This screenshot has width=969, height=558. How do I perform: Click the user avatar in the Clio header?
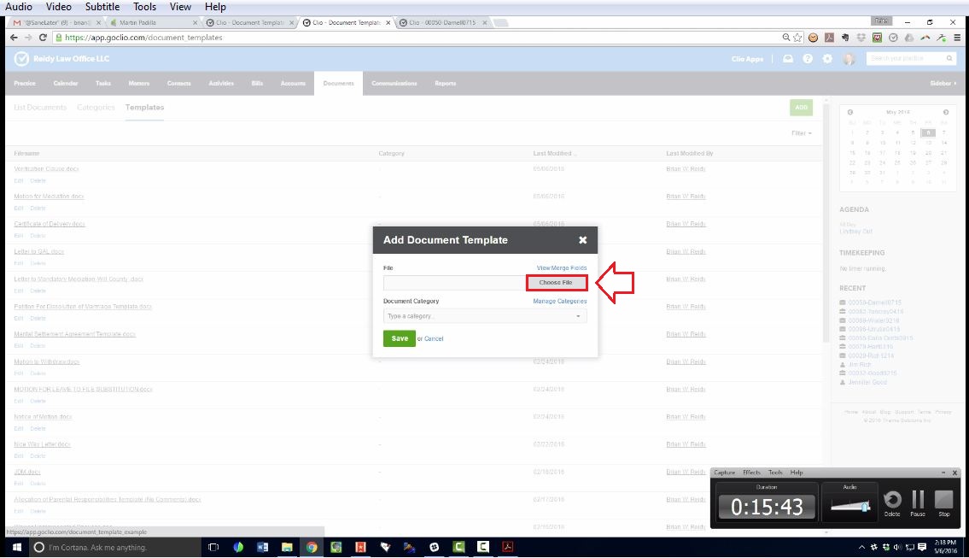(x=849, y=59)
